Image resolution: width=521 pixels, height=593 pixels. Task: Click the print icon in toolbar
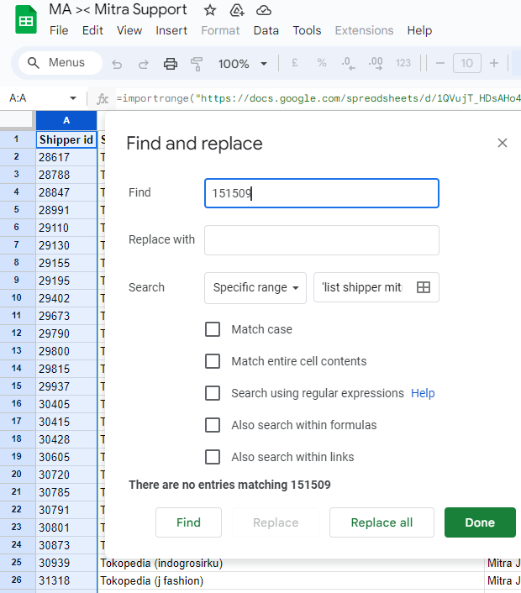[x=171, y=64]
